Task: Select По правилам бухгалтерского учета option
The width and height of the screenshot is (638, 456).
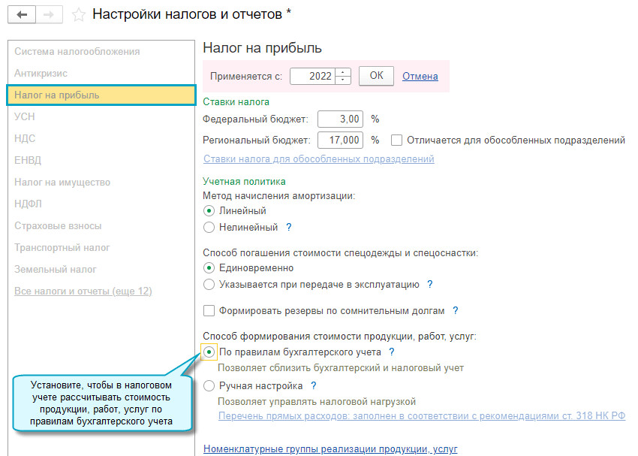Action: coord(209,352)
